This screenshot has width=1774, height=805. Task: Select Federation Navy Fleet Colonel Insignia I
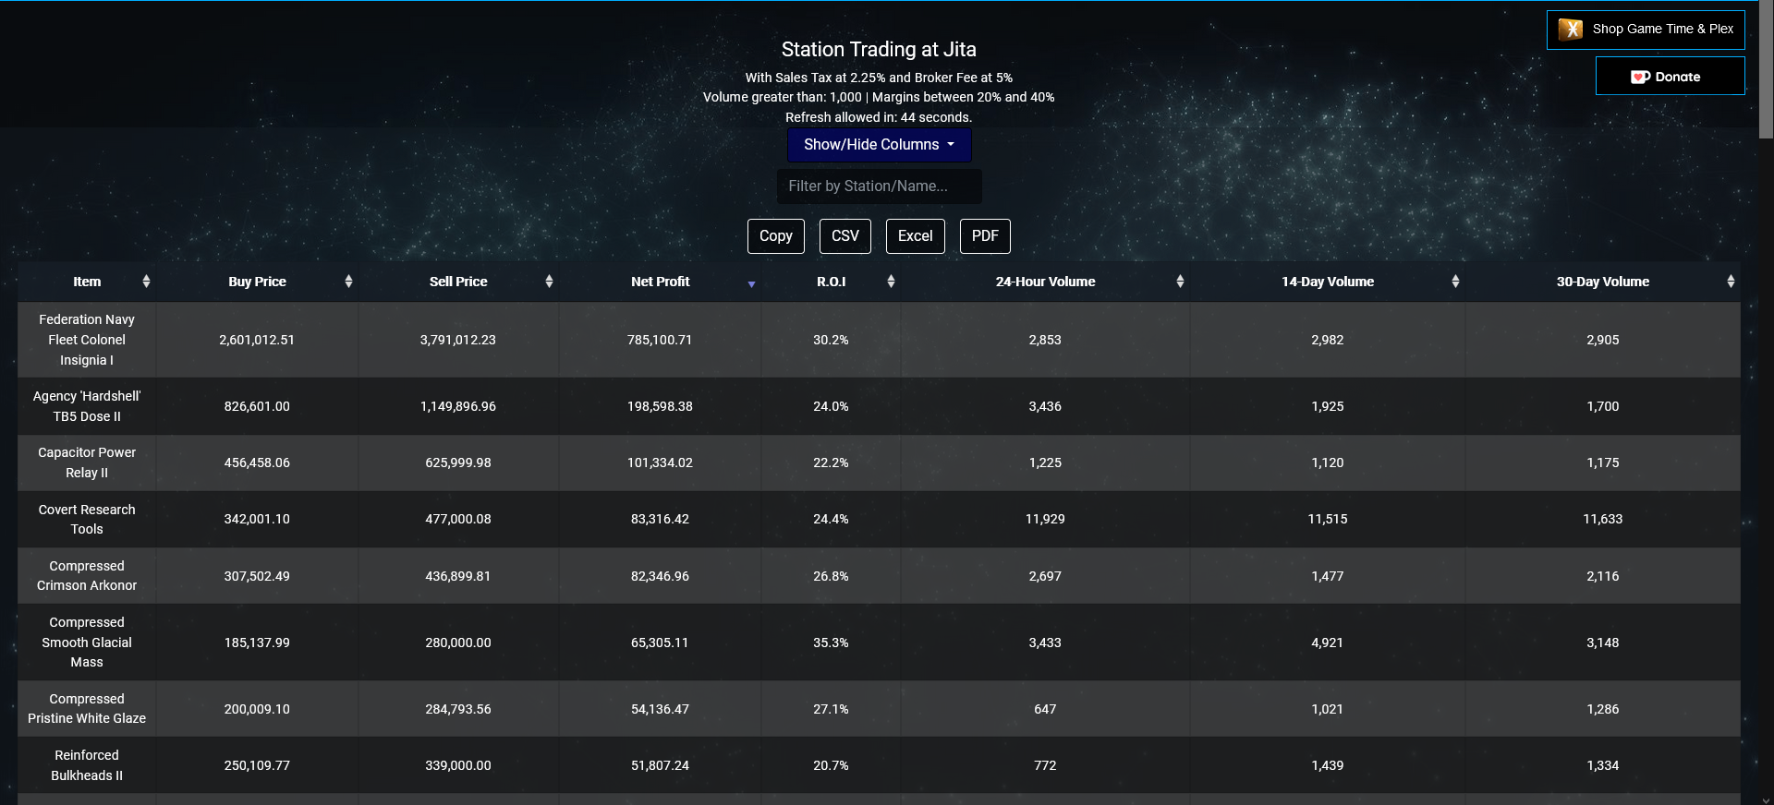[87, 340]
